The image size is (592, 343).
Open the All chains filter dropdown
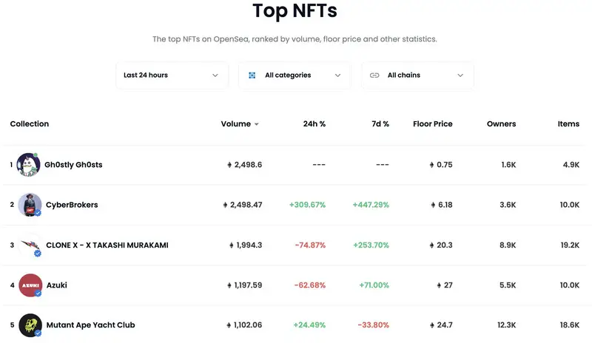417,75
